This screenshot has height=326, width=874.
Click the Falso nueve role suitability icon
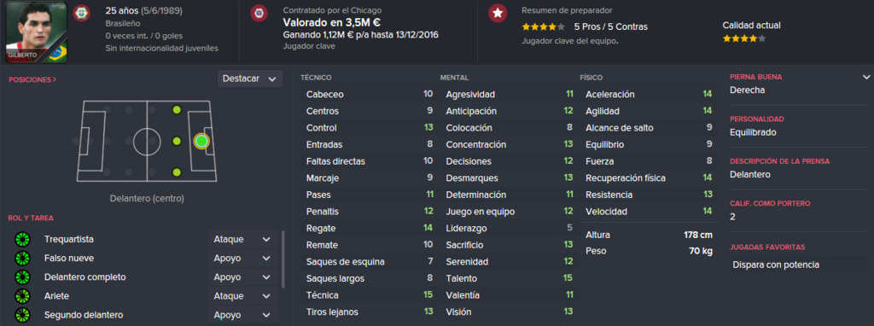pos(22,259)
